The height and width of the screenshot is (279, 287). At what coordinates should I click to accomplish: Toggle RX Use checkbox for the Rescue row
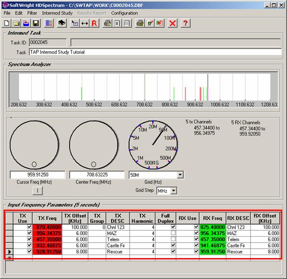196,251
